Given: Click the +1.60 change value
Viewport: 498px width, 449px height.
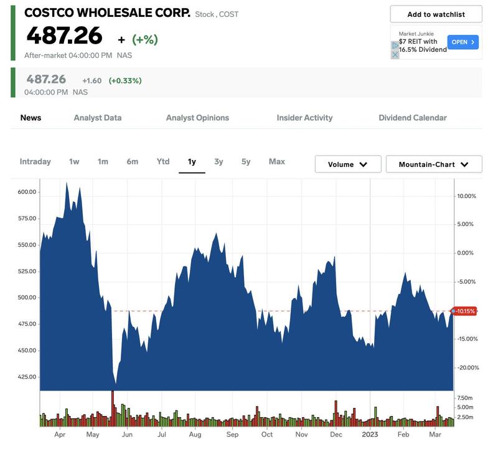Looking at the screenshot, I should [x=92, y=81].
